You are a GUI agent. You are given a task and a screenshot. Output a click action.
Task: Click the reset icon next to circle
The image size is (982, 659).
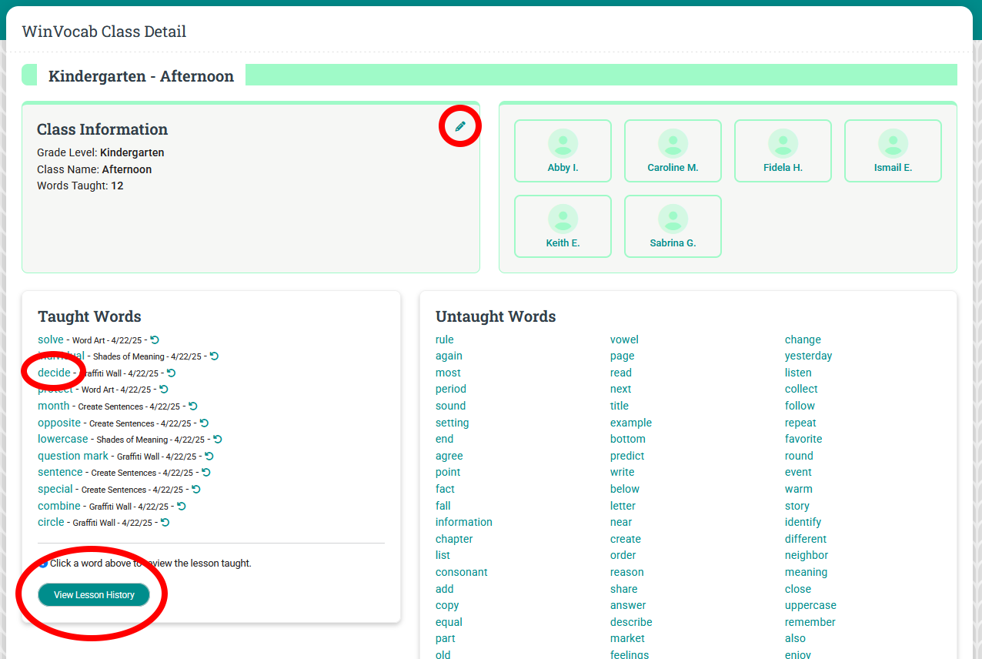165,522
